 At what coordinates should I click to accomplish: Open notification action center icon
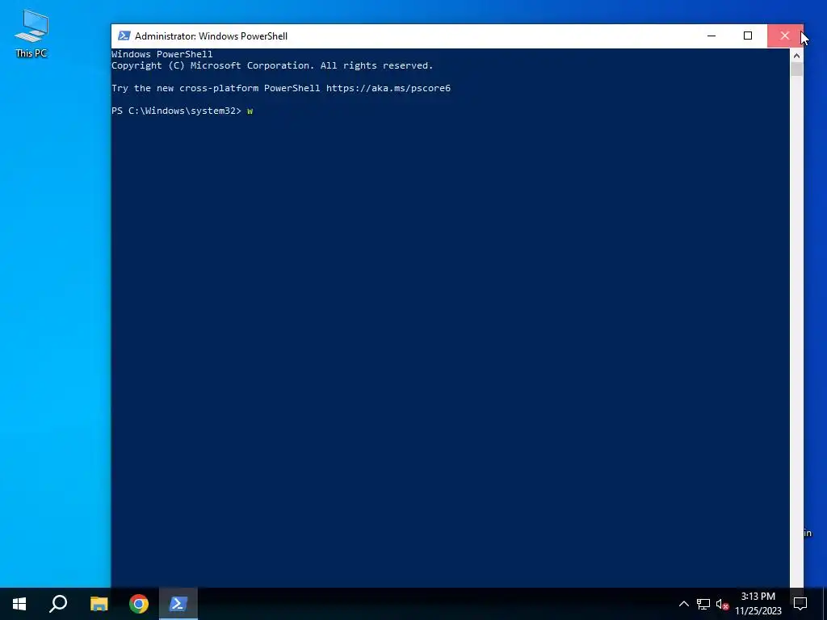(x=800, y=604)
